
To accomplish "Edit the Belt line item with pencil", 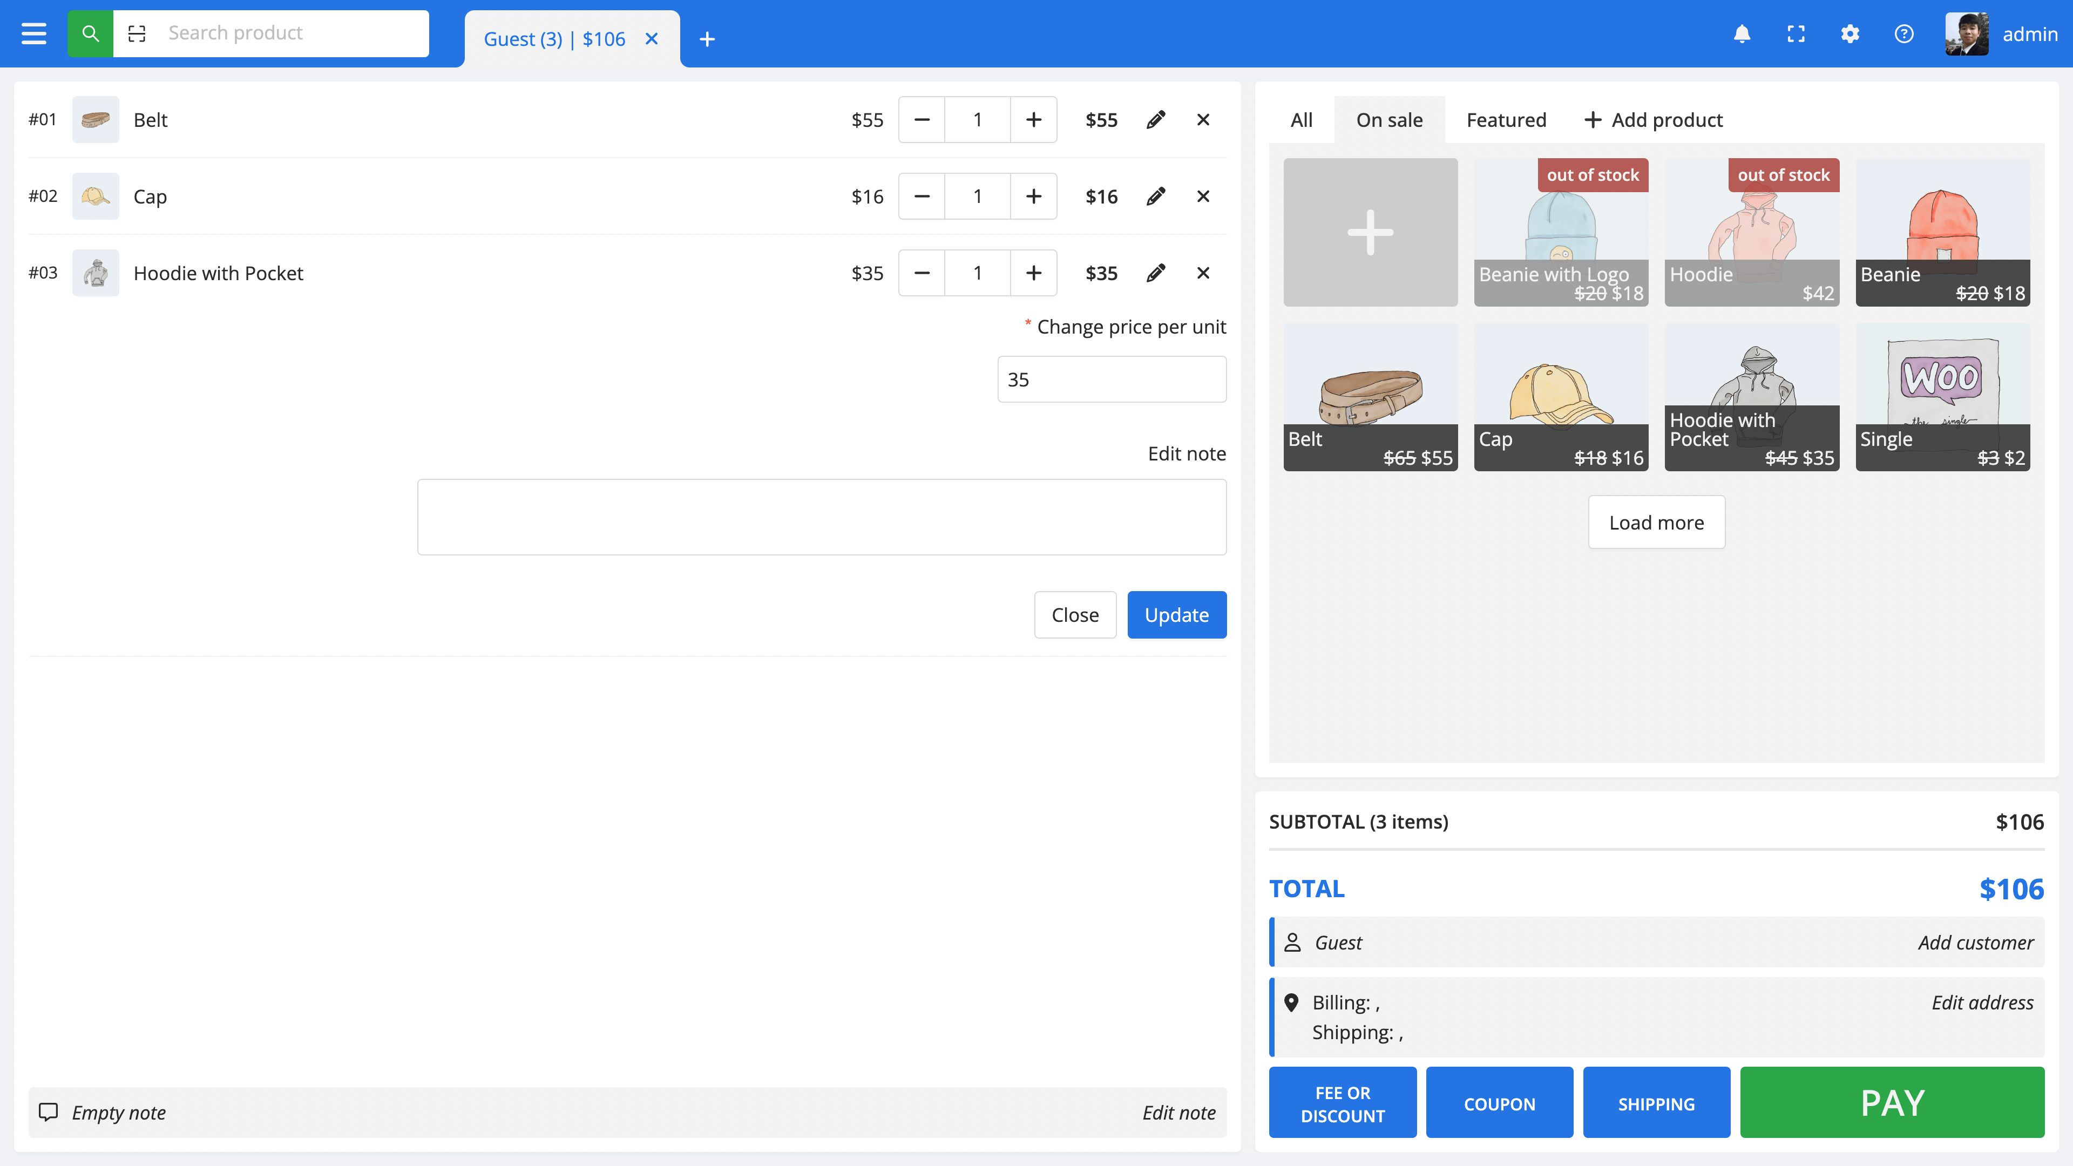I will click(1156, 120).
